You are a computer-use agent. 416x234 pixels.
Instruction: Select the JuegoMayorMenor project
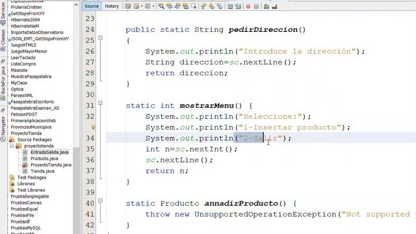pyautogui.click(x=29, y=51)
